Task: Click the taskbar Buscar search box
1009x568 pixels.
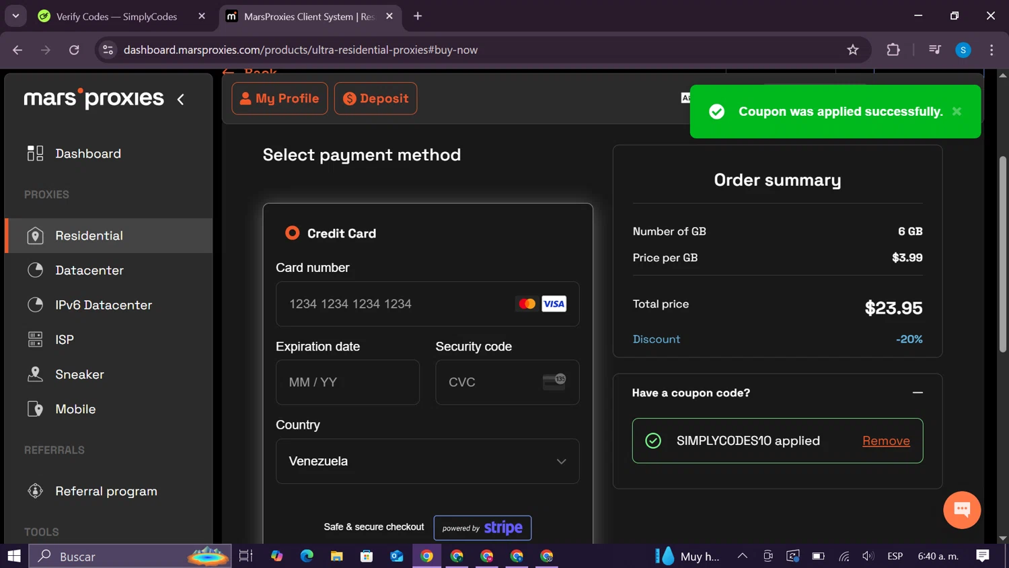Action: click(130, 556)
